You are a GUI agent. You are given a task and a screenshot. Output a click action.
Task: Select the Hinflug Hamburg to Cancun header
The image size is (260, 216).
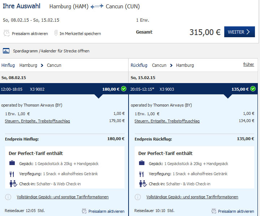click(31, 65)
